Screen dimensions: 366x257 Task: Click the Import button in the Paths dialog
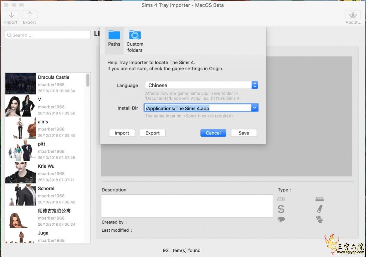[x=122, y=133]
